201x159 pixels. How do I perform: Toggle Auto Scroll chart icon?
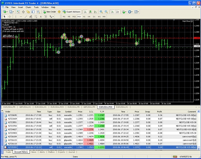pyautogui.click(x=113, y=12)
